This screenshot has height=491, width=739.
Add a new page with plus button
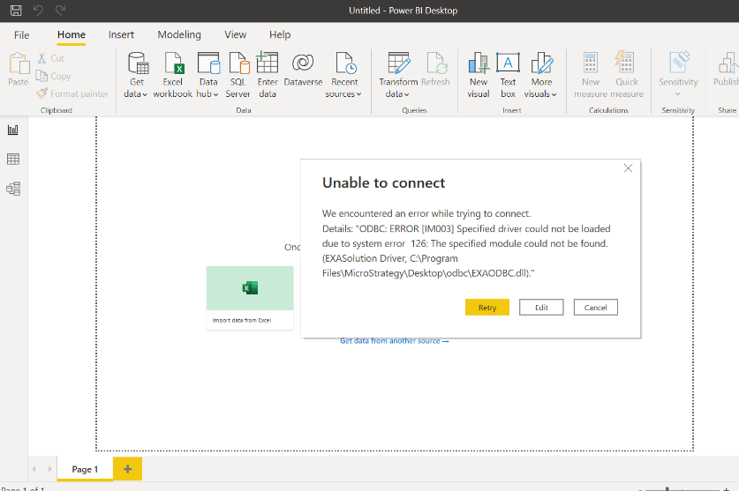(x=127, y=469)
